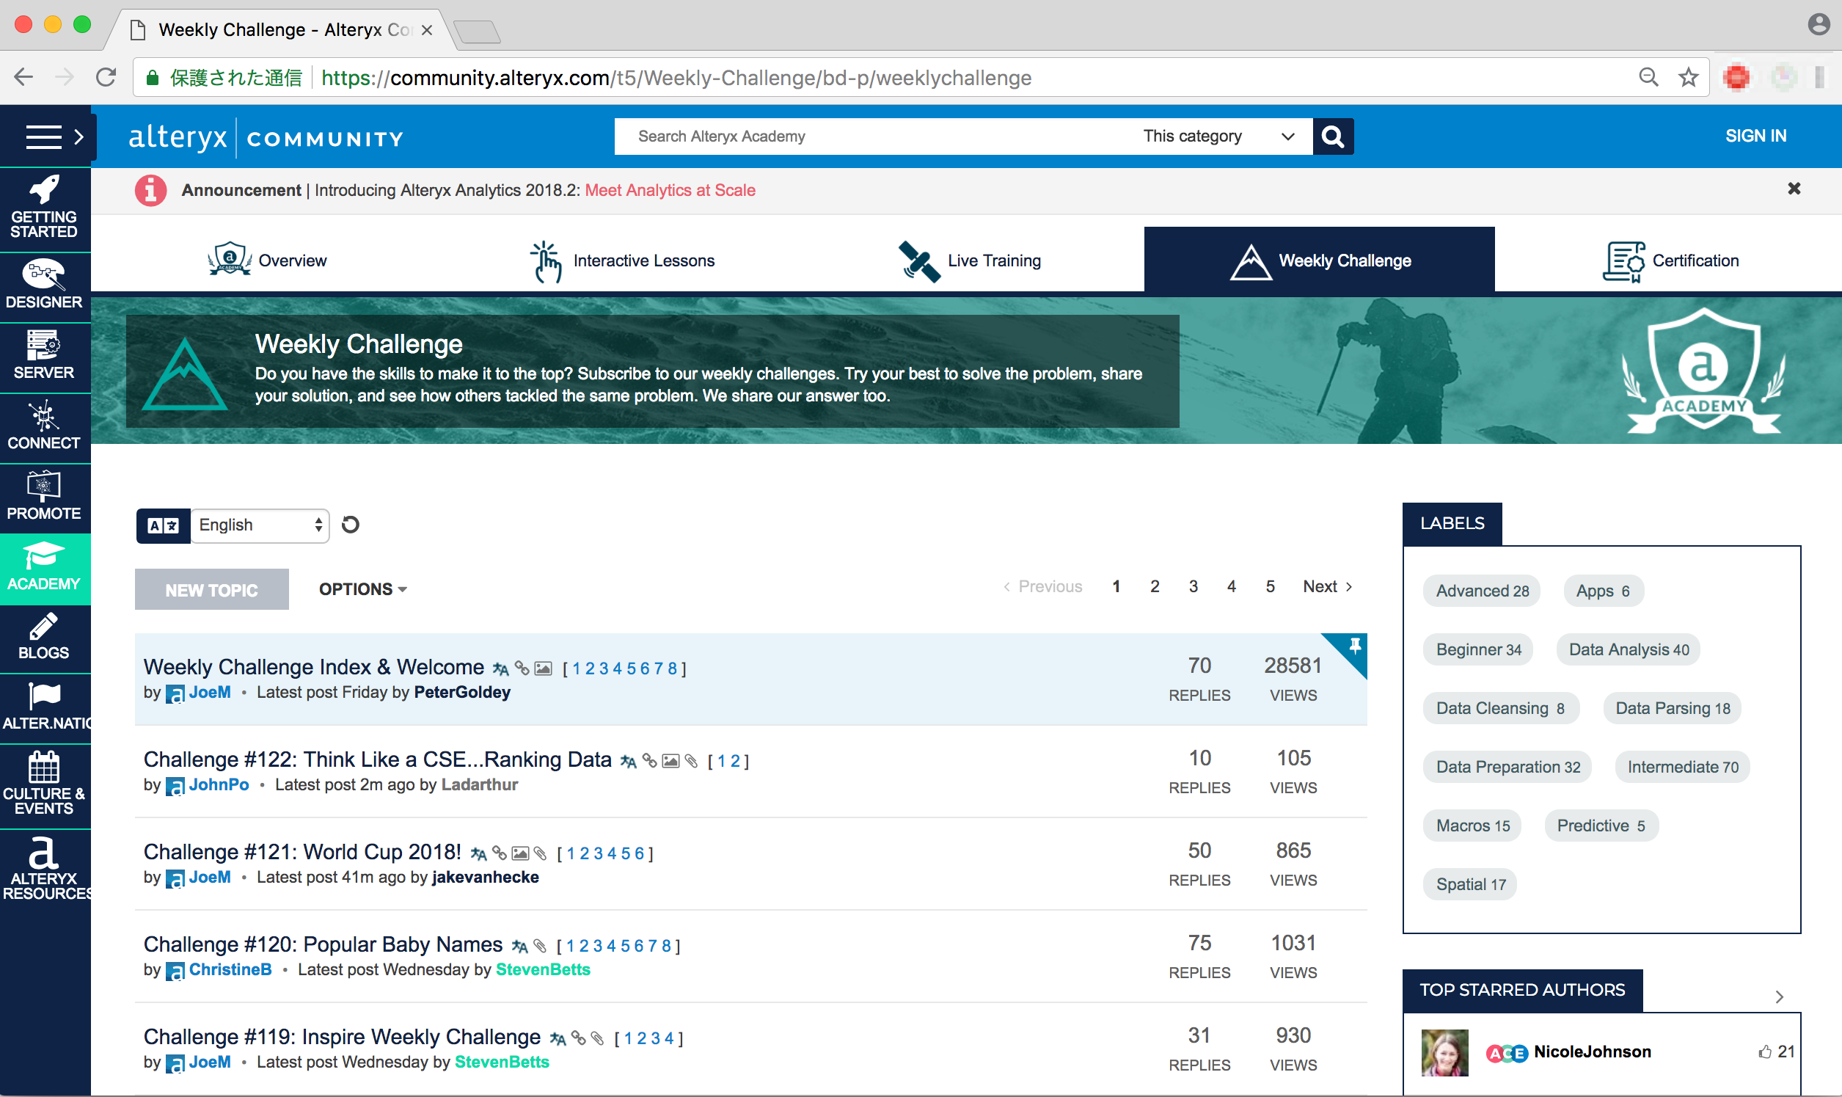Go to the Next page of topics
Viewport: 1842px width, 1097px height.
[x=1327, y=586]
